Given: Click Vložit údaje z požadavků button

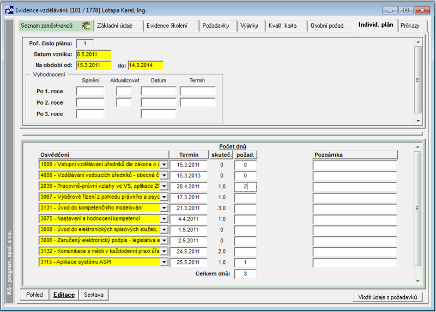Looking at the screenshot, I should [x=387, y=297].
